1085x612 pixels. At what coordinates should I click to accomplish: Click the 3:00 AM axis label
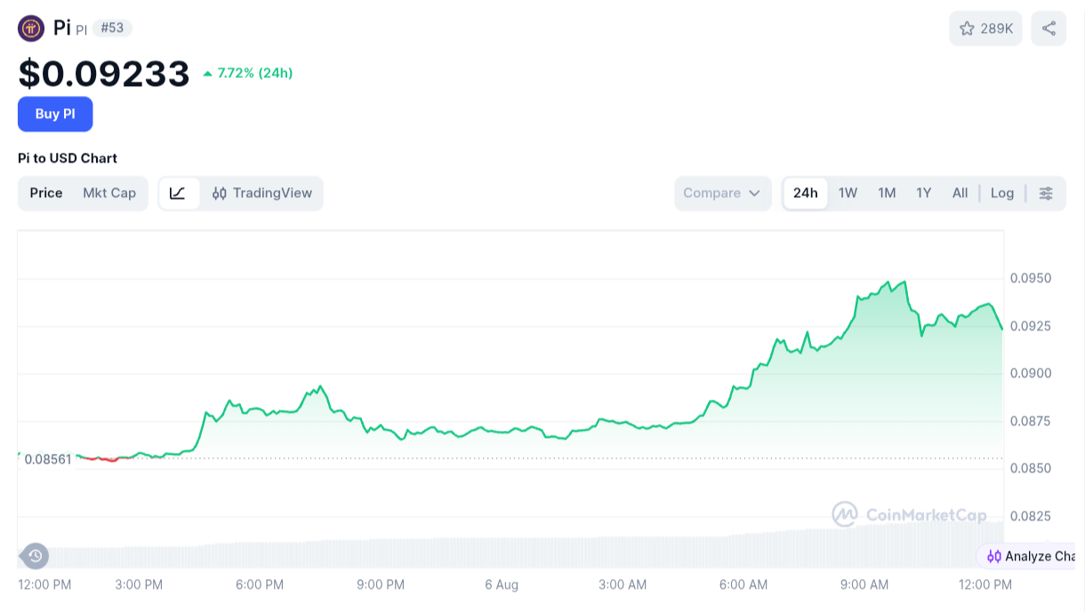(623, 584)
